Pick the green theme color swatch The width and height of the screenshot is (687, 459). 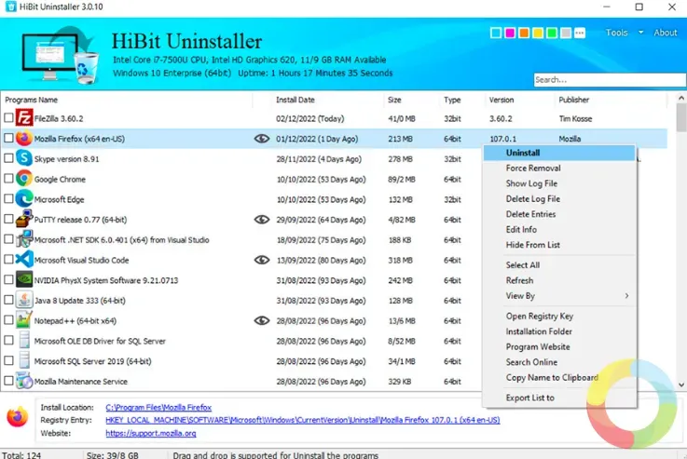pyautogui.click(x=552, y=33)
